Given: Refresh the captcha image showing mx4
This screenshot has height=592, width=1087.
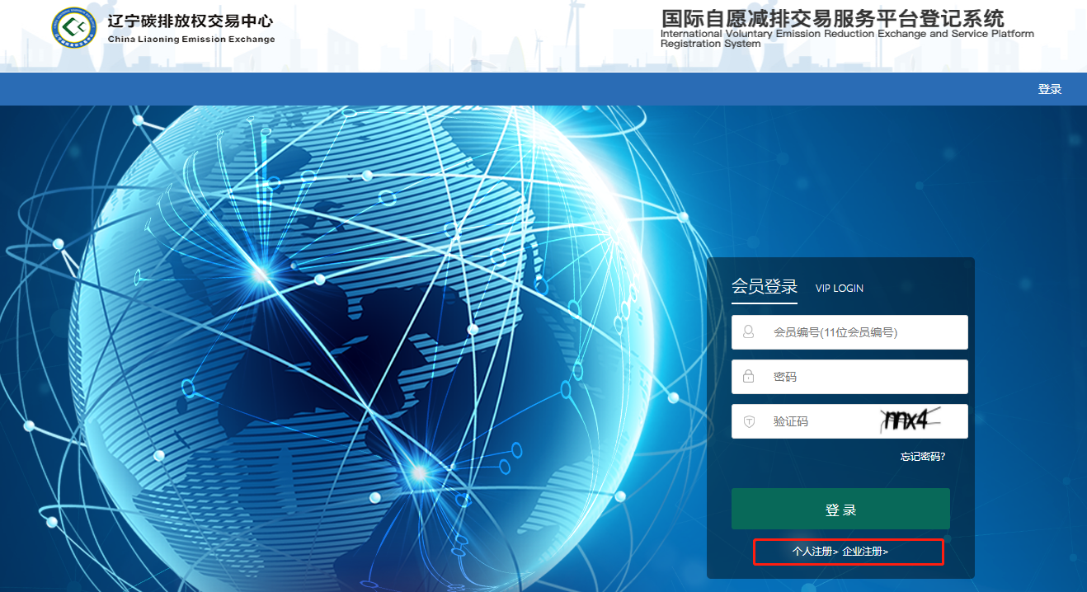Looking at the screenshot, I should click(911, 421).
